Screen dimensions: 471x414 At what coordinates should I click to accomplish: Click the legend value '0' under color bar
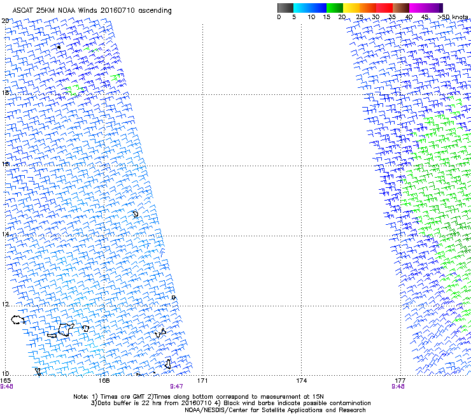tap(279, 17)
